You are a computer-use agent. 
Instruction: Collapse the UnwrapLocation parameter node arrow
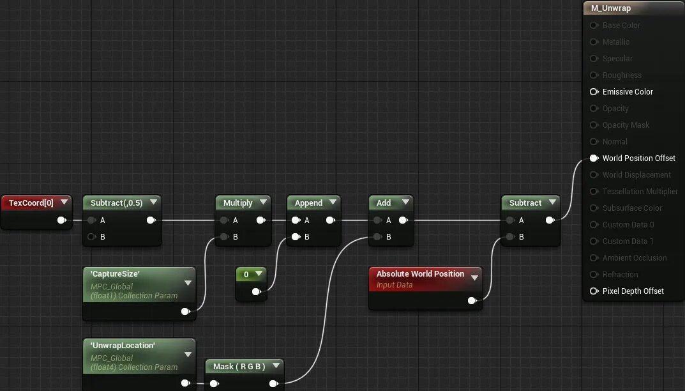[188, 355]
